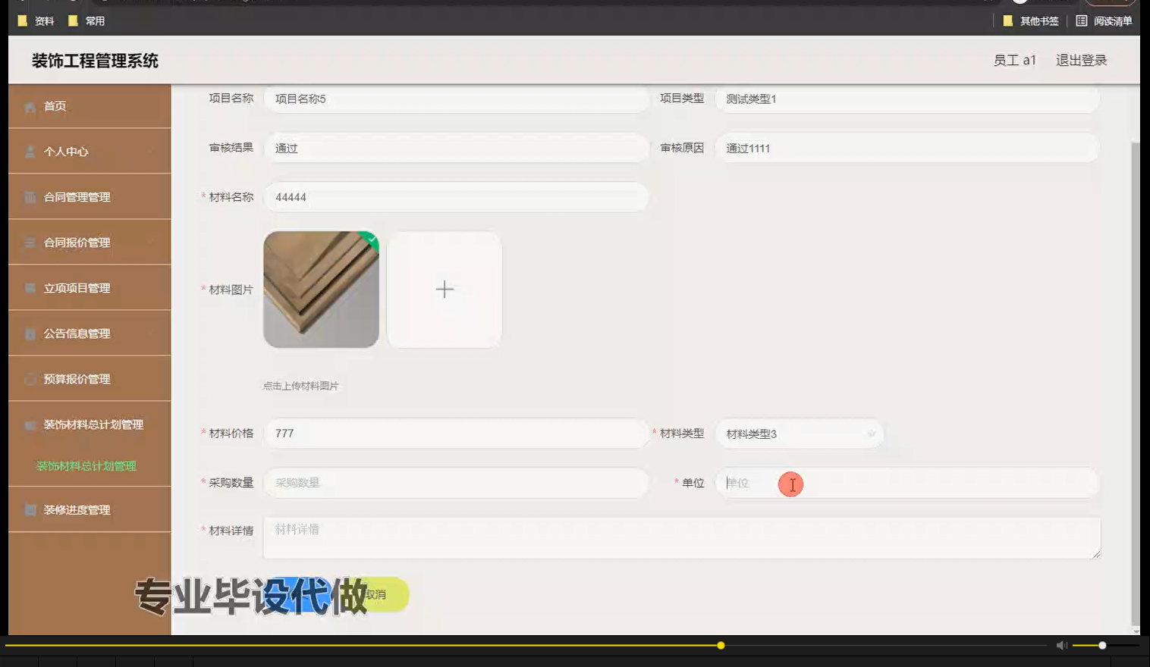Image resolution: width=1150 pixels, height=667 pixels.
Task: Select the green 装饰材料总计划管理 submenu item
Action: click(86, 465)
